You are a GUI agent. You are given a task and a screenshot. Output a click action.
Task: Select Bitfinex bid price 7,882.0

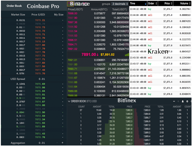pyautogui.click(x=129, y=125)
